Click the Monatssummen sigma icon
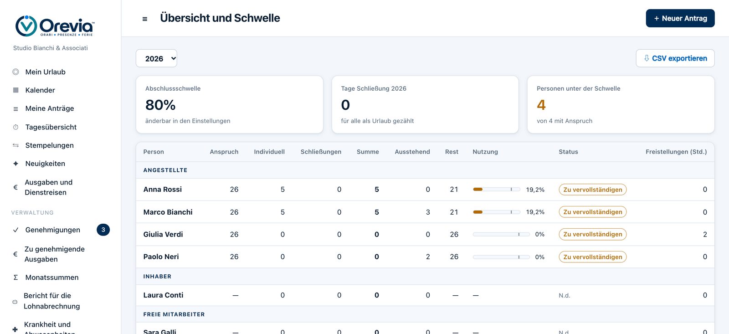This screenshot has width=729, height=334. (x=15, y=277)
